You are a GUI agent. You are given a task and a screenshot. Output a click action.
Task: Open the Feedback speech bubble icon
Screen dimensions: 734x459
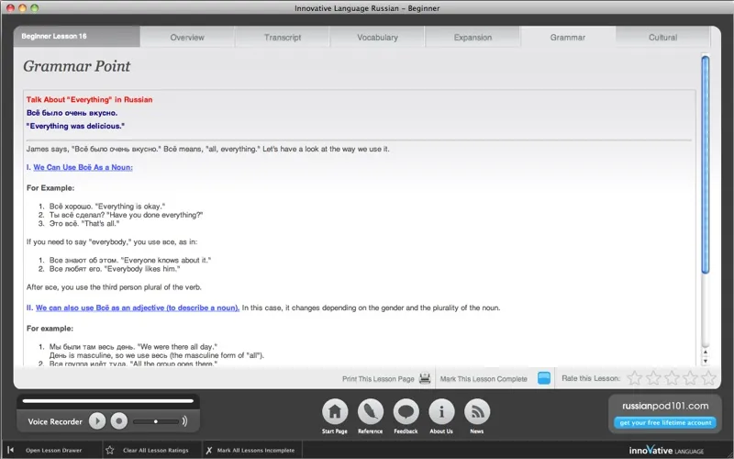point(406,411)
